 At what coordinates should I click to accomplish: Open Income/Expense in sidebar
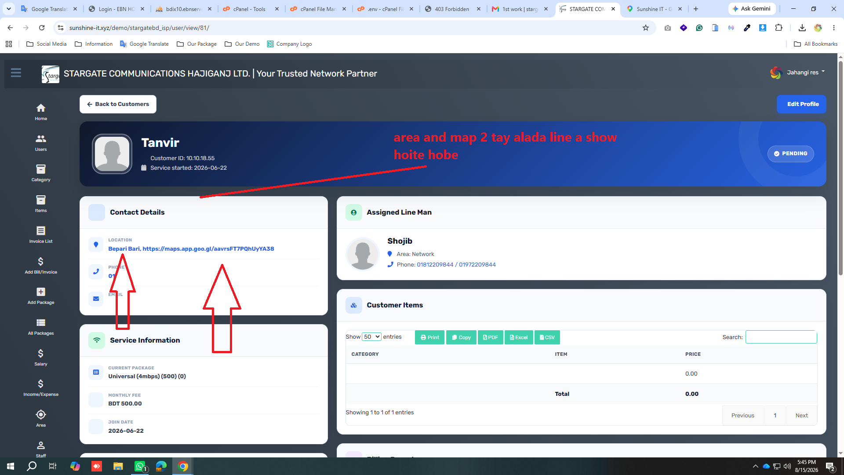(41, 387)
